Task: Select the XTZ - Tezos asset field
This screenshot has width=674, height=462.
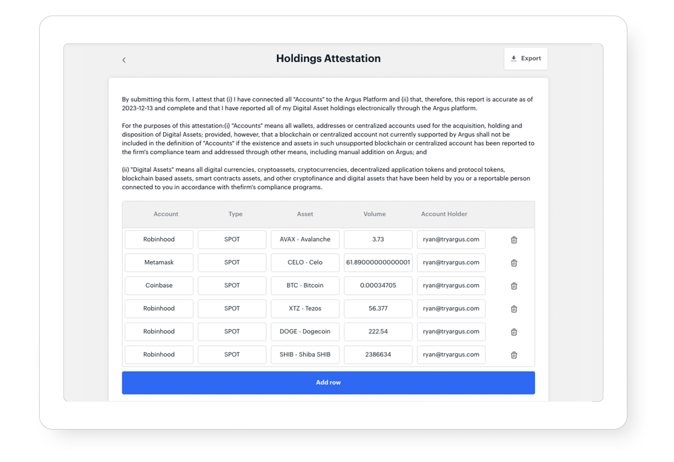Action: (x=305, y=309)
